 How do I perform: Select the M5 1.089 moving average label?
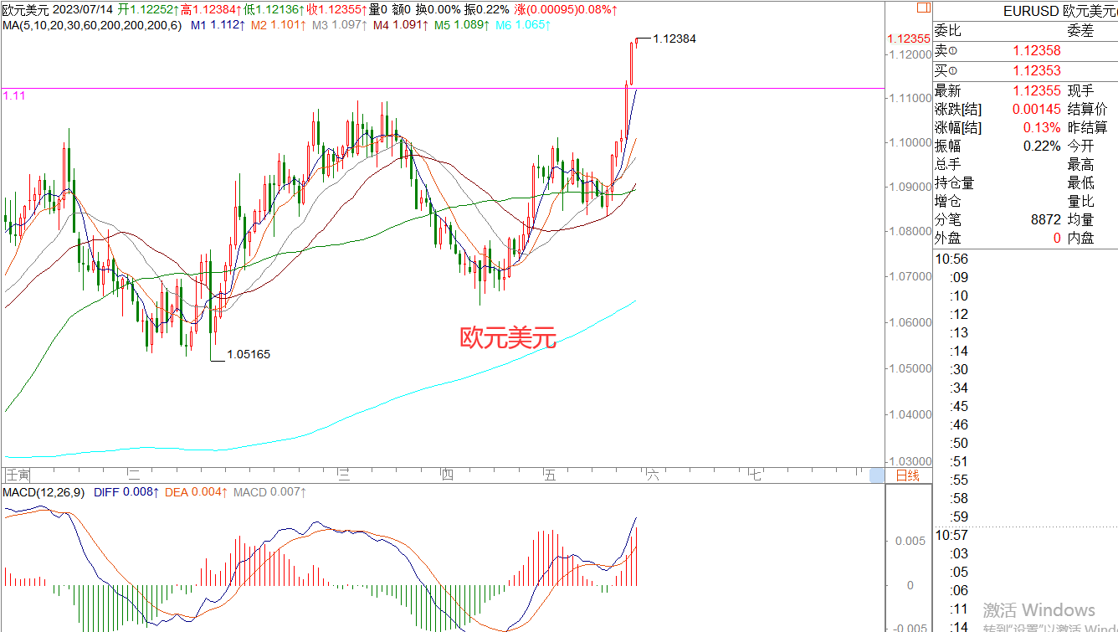(461, 25)
